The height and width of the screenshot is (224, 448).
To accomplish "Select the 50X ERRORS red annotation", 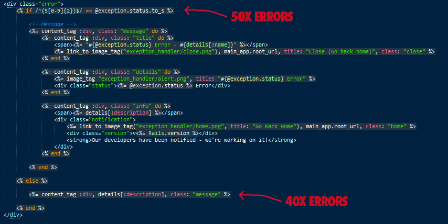I will (x=262, y=17).
